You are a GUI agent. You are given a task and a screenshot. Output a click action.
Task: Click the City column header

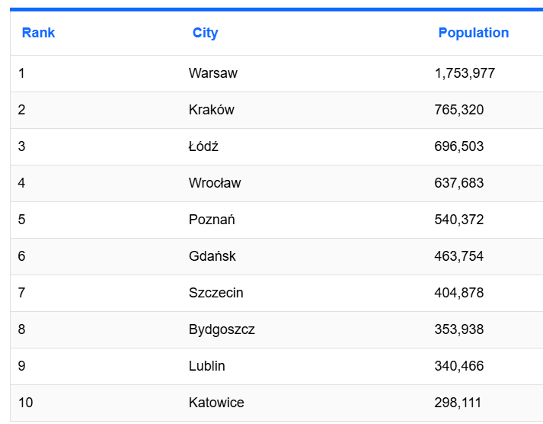click(x=205, y=33)
